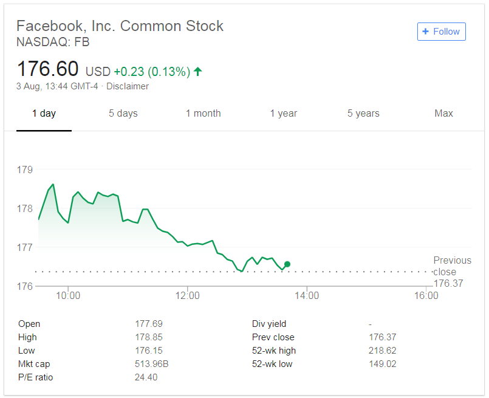489x398 pixels.
Task: Click the Previous close label on the chart
Action: [x=452, y=266]
